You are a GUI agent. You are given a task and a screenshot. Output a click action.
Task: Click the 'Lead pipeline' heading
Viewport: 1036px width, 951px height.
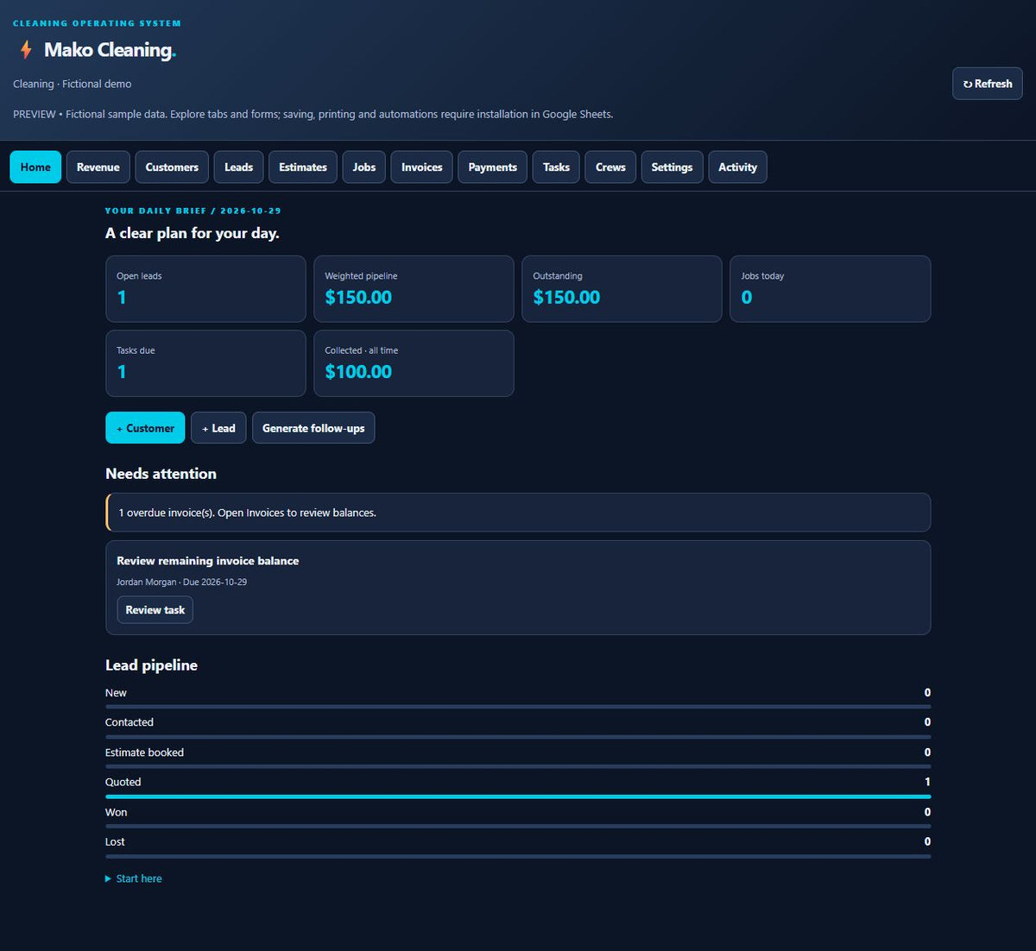point(151,665)
